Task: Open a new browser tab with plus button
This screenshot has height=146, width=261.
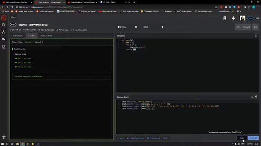Action: [x=134, y=2]
